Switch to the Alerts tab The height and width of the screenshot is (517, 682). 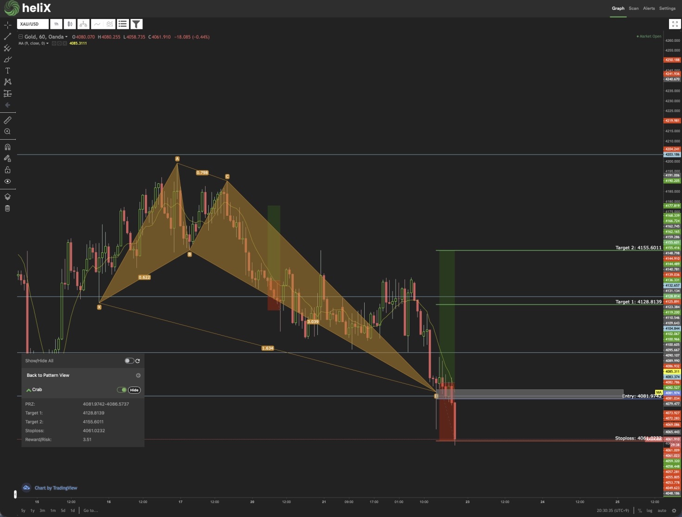point(649,8)
